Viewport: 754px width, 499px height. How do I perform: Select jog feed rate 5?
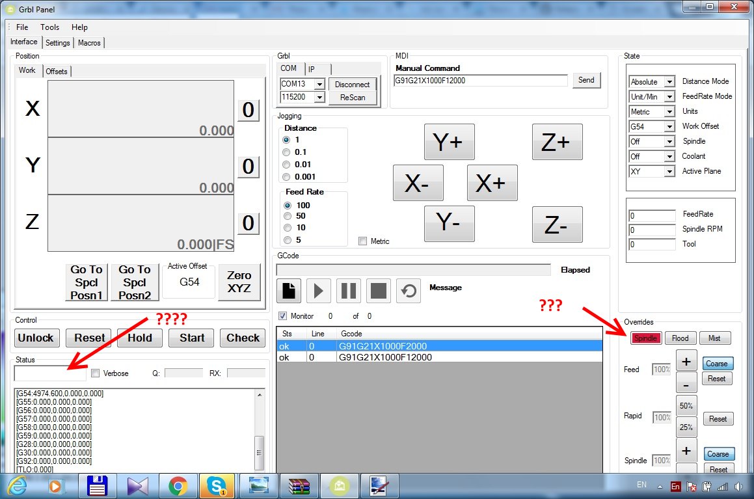(288, 240)
